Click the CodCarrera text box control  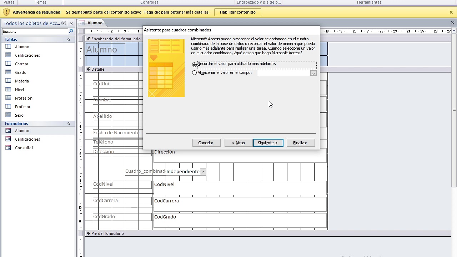(x=240, y=204)
